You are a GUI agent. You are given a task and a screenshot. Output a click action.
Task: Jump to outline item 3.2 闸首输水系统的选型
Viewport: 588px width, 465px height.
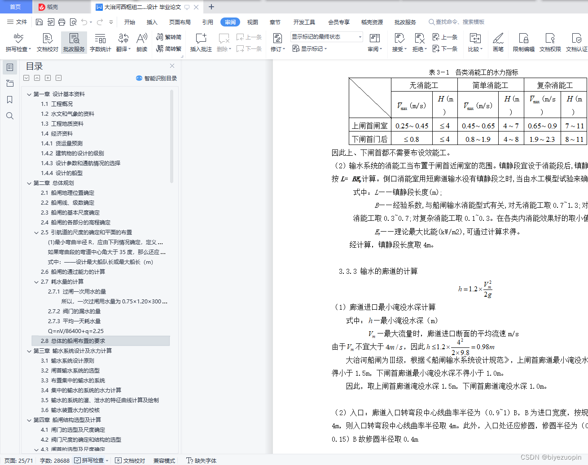(70, 371)
